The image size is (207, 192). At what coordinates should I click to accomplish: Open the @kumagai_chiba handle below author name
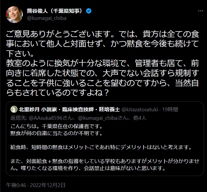coord(47,18)
